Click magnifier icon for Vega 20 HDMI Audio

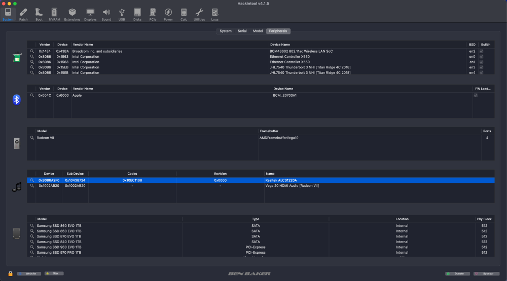32,186
